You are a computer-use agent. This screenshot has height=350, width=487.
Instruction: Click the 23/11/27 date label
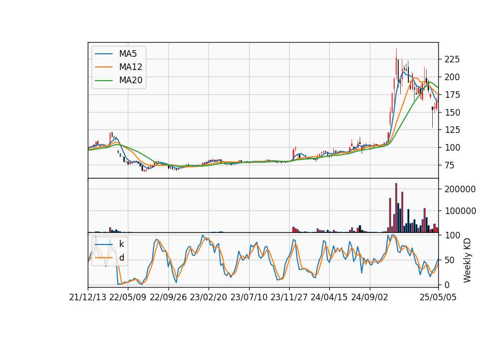(289, 298)
